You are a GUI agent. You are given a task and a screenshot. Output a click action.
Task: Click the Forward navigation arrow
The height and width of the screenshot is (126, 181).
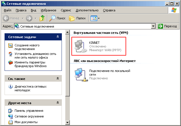[x=29, y=18]
